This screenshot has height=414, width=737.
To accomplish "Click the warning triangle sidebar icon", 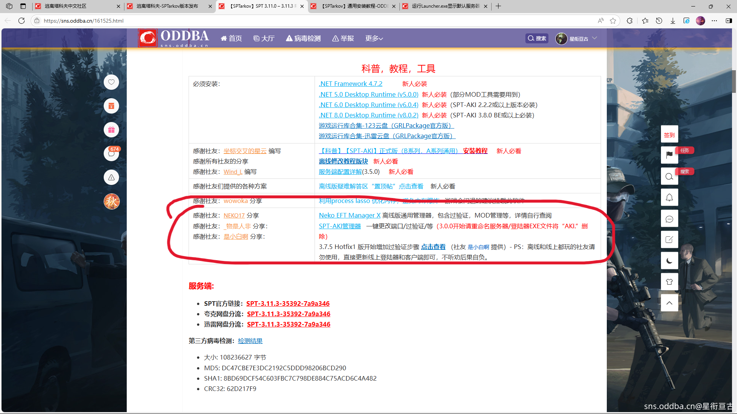I will [111, 177].
